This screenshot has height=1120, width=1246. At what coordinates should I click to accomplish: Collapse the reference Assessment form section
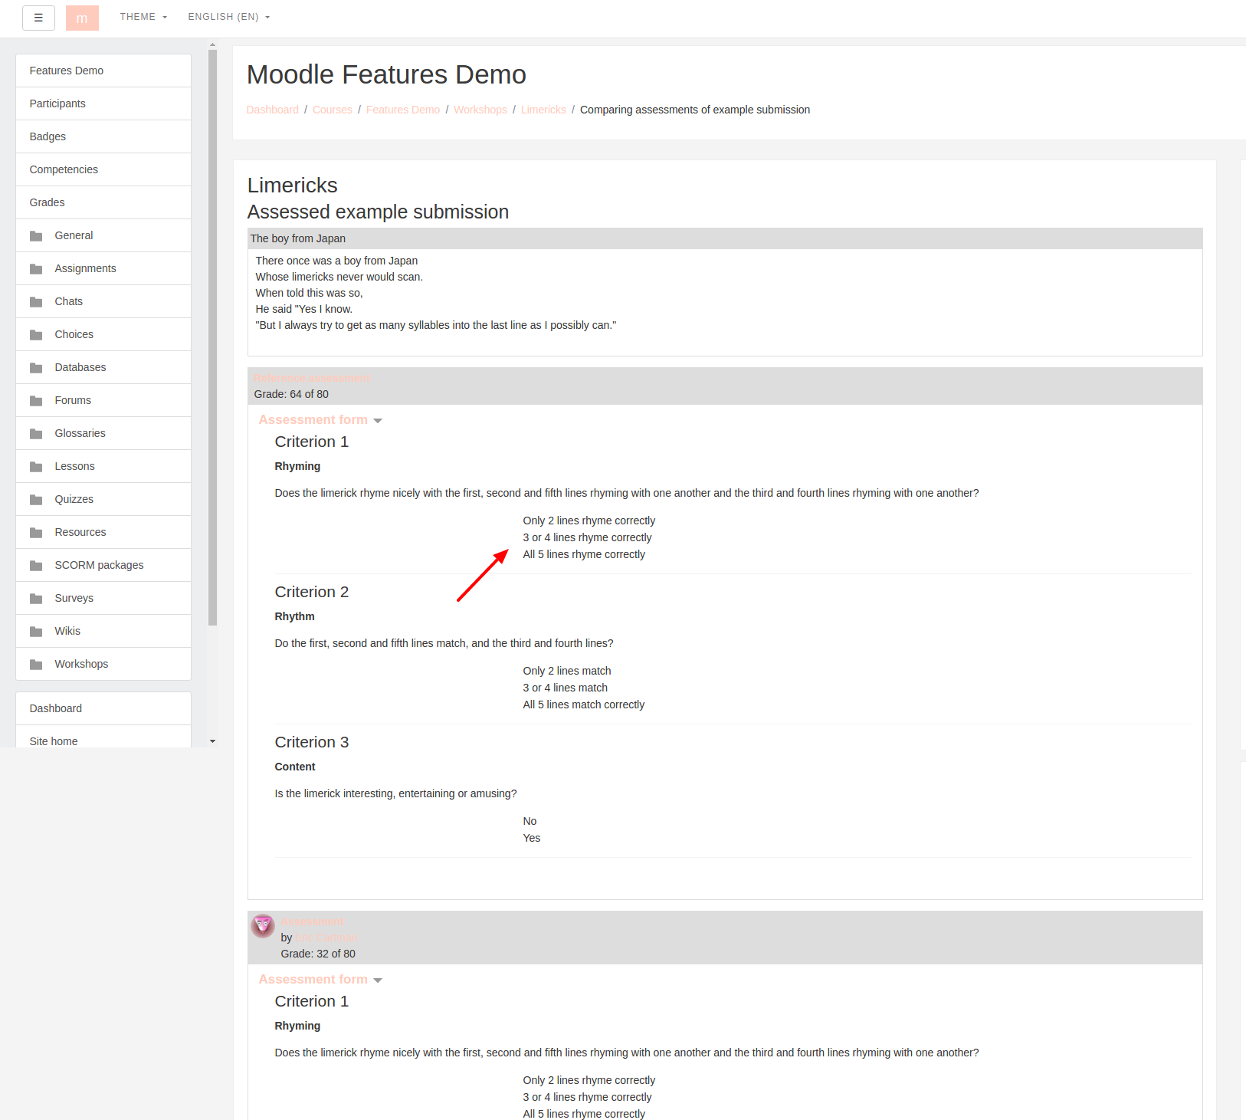(320, 420)
